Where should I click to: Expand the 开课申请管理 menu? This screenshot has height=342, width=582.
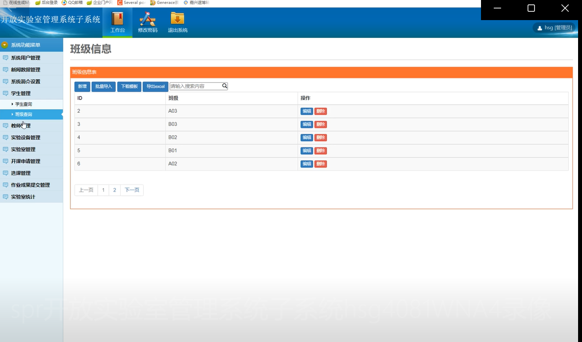point(31,161)
